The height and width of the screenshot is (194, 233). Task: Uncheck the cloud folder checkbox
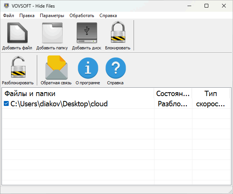coord(6,104)
